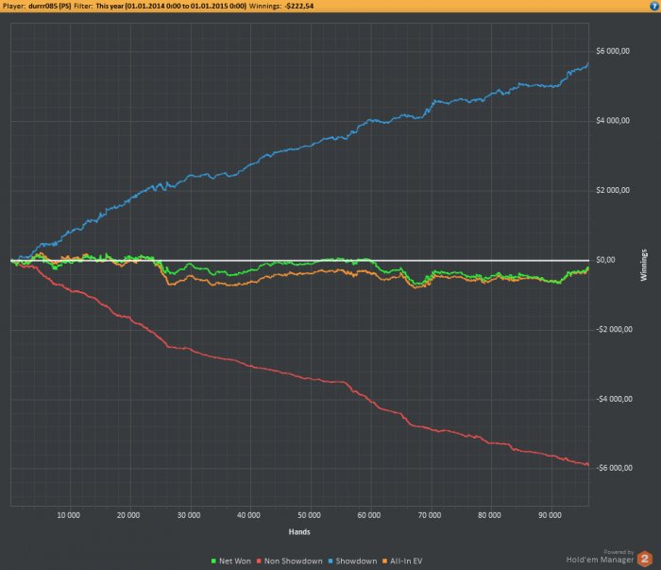The width and height of the screenshot is (661, 570).
Task: Click the Net Won legend label
Action: (x=235, y=561)
